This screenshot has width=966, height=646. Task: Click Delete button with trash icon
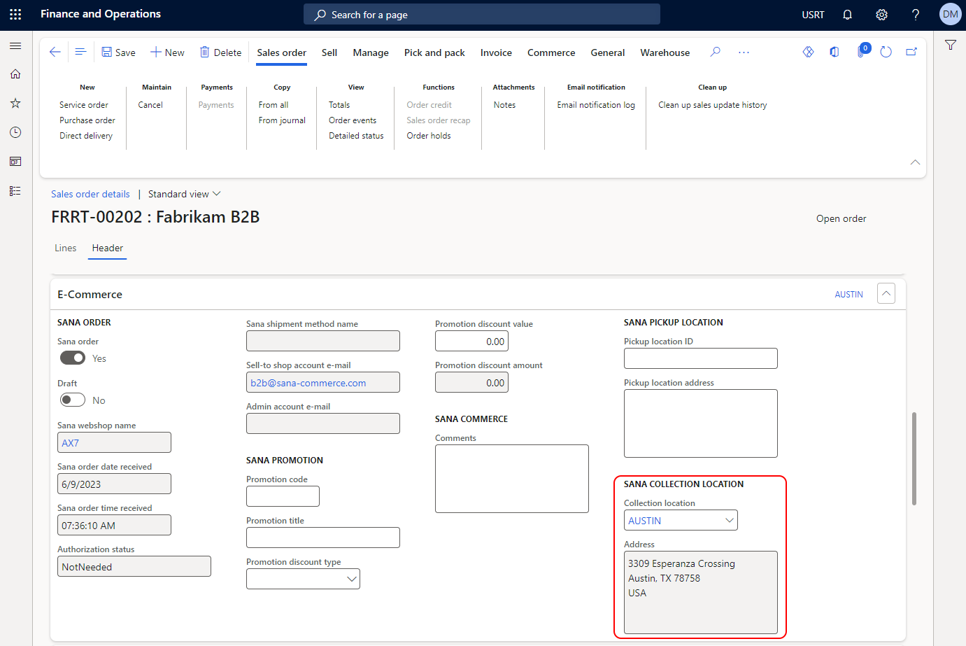220,52
